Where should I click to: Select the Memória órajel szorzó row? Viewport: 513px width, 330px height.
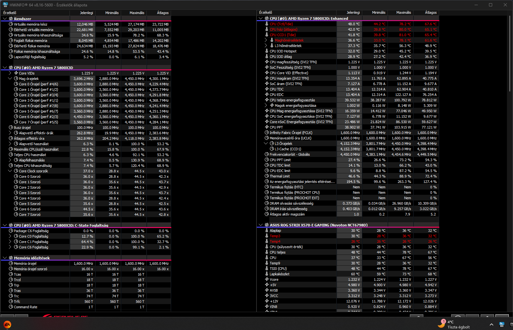86,269
